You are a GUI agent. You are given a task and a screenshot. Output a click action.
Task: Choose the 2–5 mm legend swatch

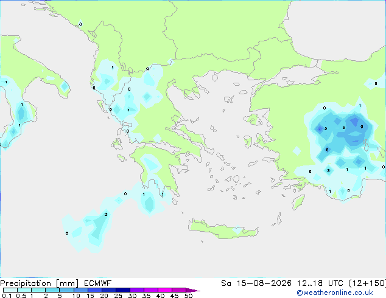[x=52, y=290]
